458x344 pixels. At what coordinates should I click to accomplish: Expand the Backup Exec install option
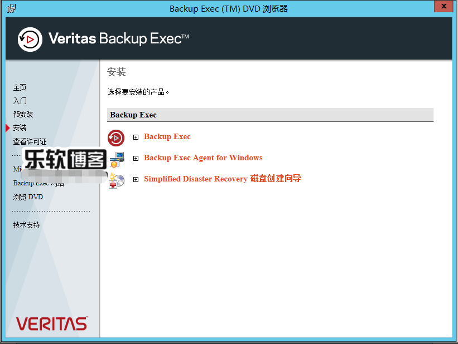tap(136, 137)
